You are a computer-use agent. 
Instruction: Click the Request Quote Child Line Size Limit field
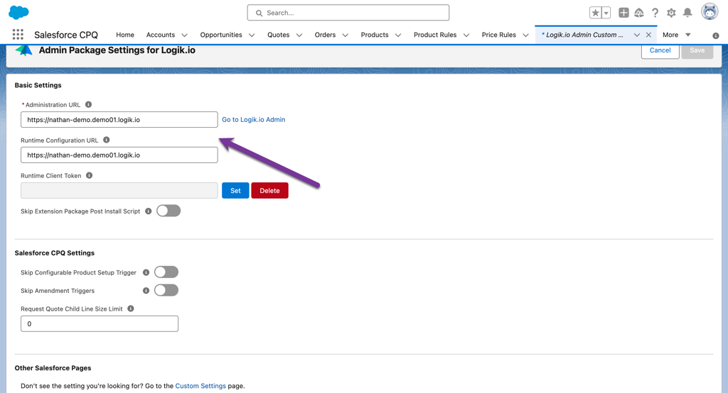click(100, 323)
